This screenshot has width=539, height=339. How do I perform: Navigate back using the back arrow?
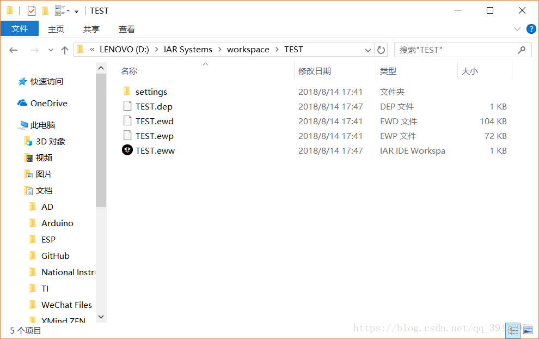13,50
